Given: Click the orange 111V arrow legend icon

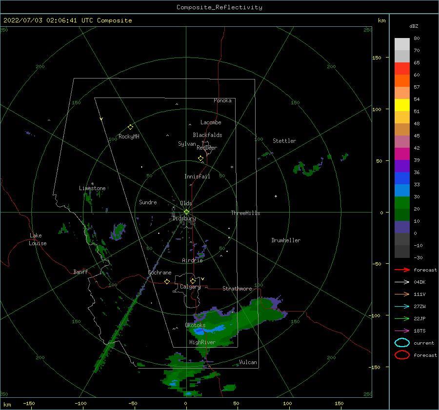Looking at the screenshot, I should point(402,294).
